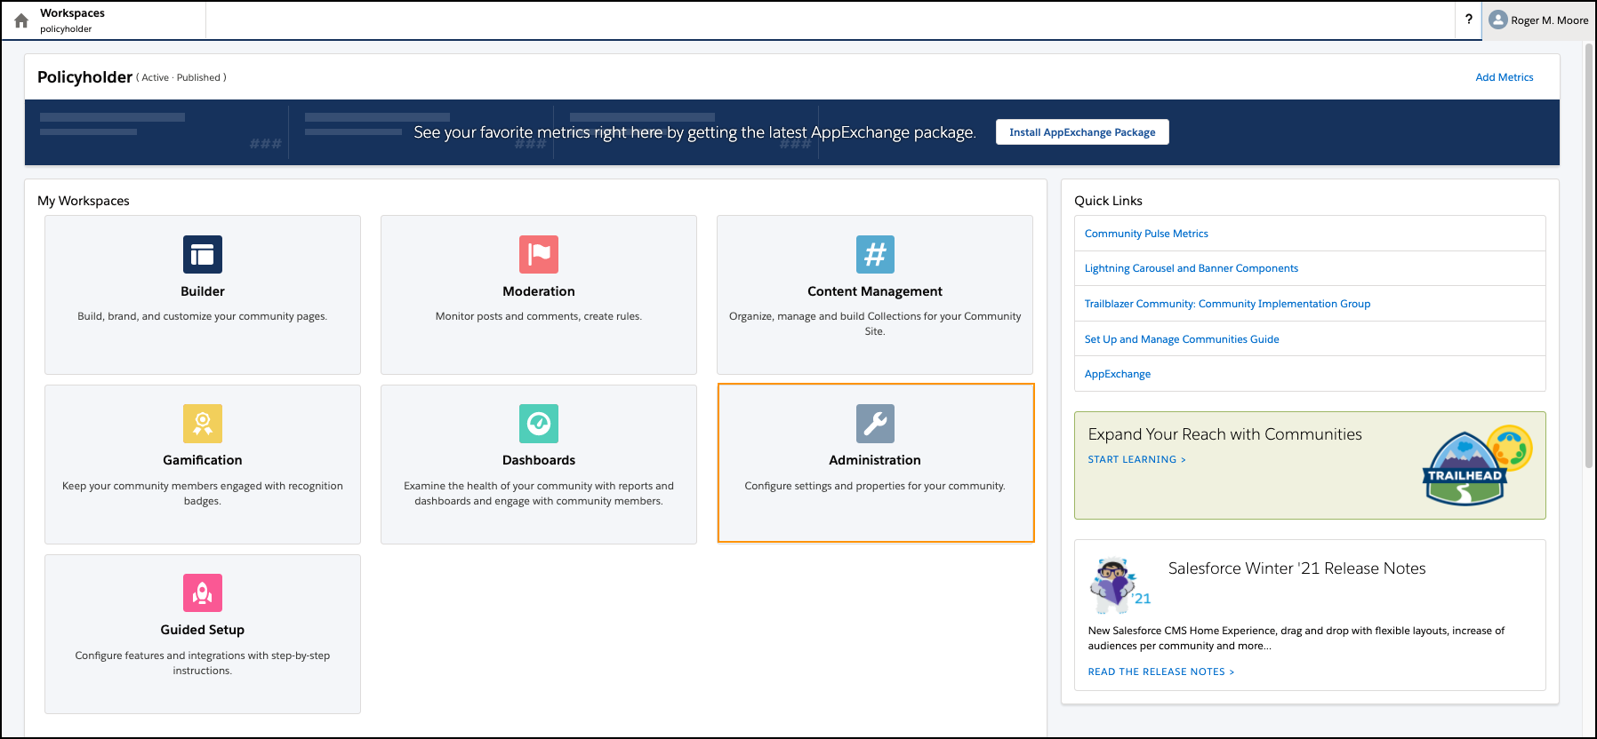
Task: Open the Gamification badge icon
Action: point(203,424)
